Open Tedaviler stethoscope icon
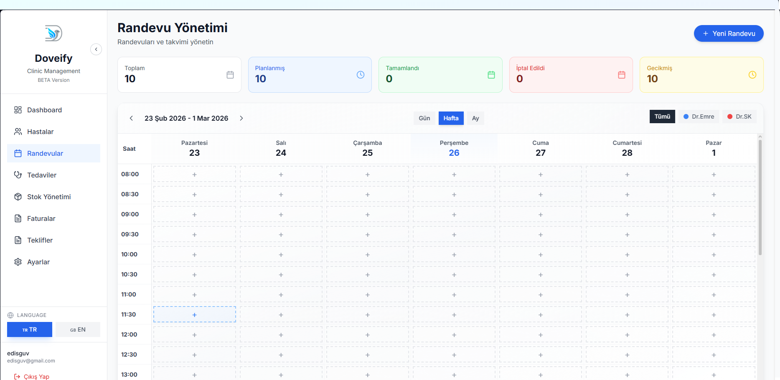This screenshot has width=780, height=380. click(18, 175)
